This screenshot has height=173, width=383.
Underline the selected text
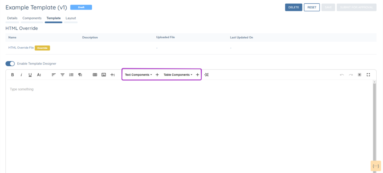pyautogui.click(x=30, y=75)
